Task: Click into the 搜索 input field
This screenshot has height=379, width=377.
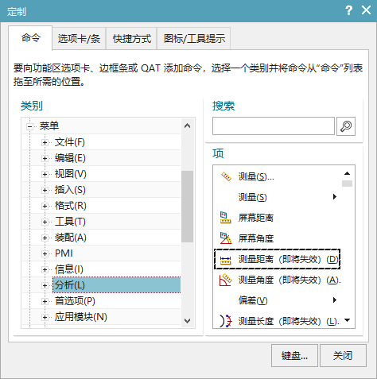Action: pyautogui.click(x=274, y=126)
